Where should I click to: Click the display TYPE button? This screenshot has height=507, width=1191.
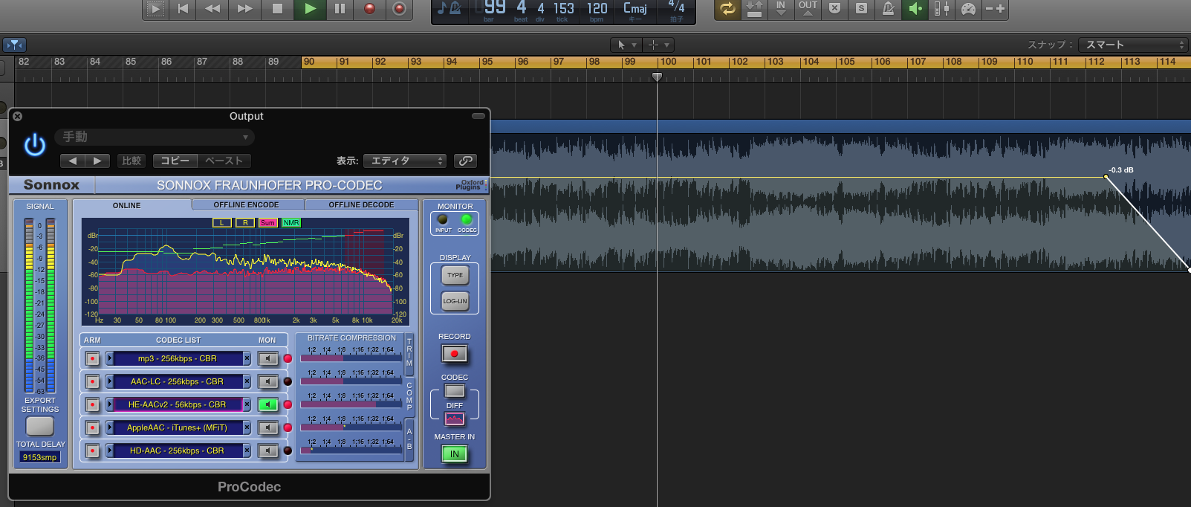455,275
